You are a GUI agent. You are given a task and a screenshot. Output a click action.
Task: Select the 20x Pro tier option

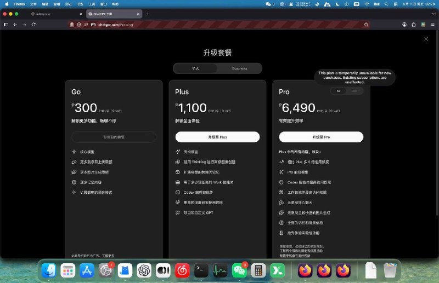click(x=354, y=91)
